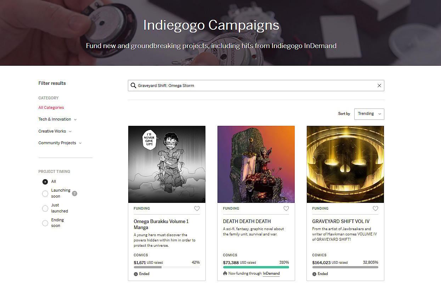This screenshot has width=441, height=287.
Task: Select the Ending soon radio option
Action: pyautogui.click(x=45, y=223)
